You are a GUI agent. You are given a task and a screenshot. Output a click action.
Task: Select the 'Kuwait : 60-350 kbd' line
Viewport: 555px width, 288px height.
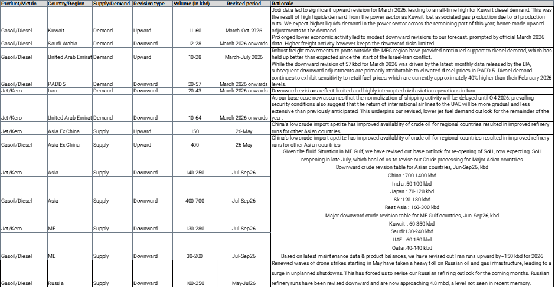pos(412,224)
